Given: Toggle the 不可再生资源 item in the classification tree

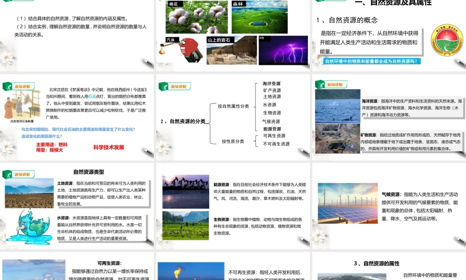Looking at the screenshot, I should (x=276, y=144).
